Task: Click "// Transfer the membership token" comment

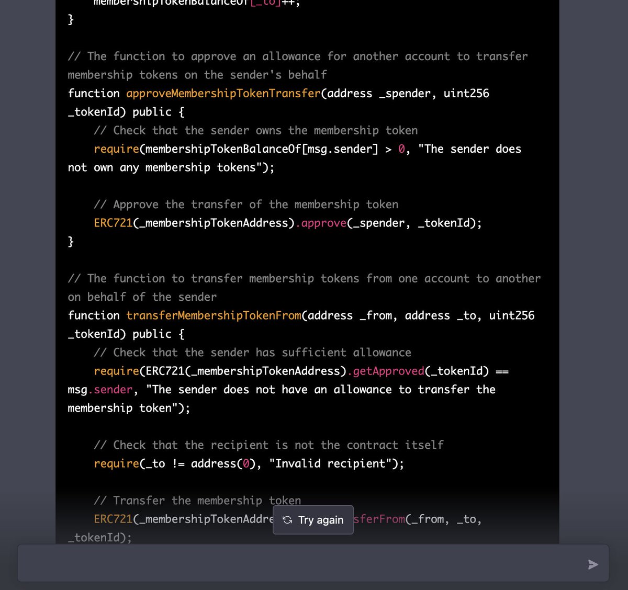Action: pyautogui.click(x=197, y=501)
